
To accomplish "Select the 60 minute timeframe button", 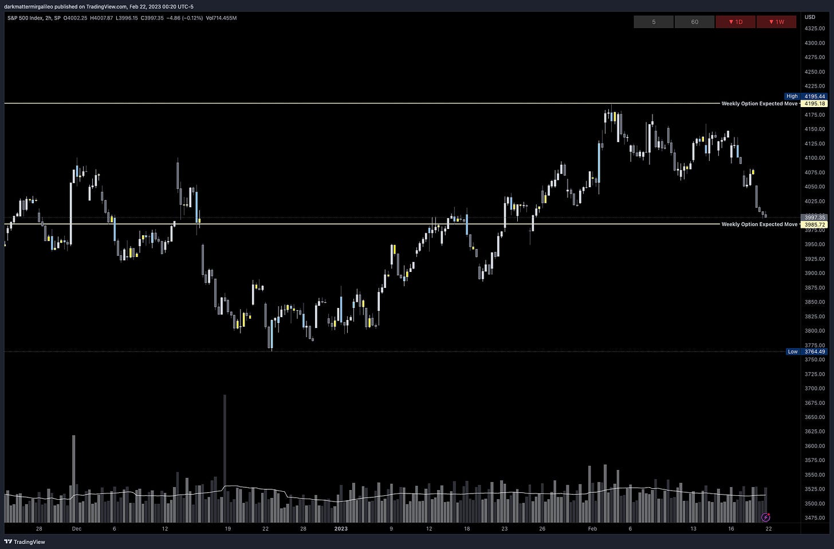I will point(694,22).
